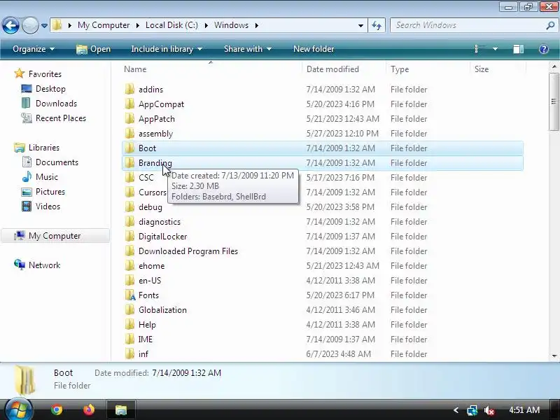Sort by the Type column header
This screenshot has height=420, width=560.
[x=400, y=69]
